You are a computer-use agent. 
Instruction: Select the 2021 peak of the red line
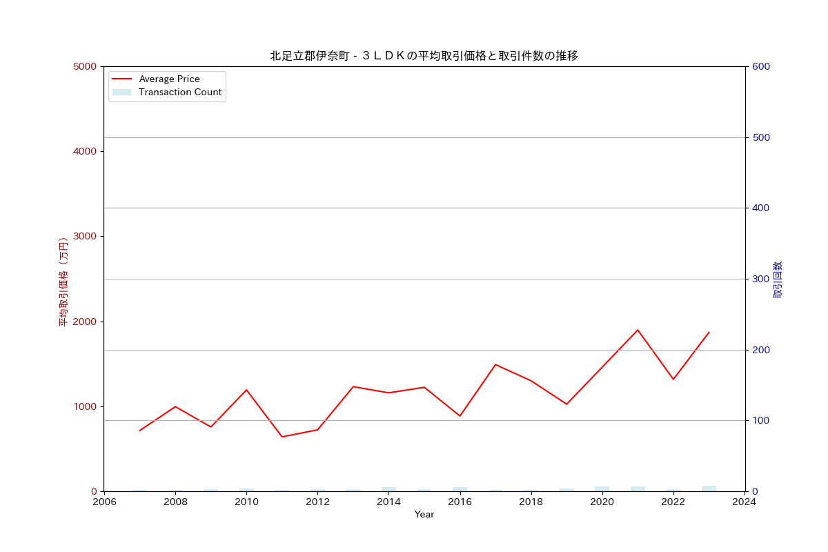(636, 330)
